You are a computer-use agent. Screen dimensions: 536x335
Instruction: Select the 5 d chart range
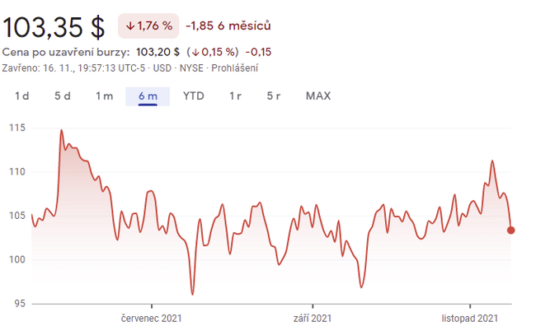(63, 96)
